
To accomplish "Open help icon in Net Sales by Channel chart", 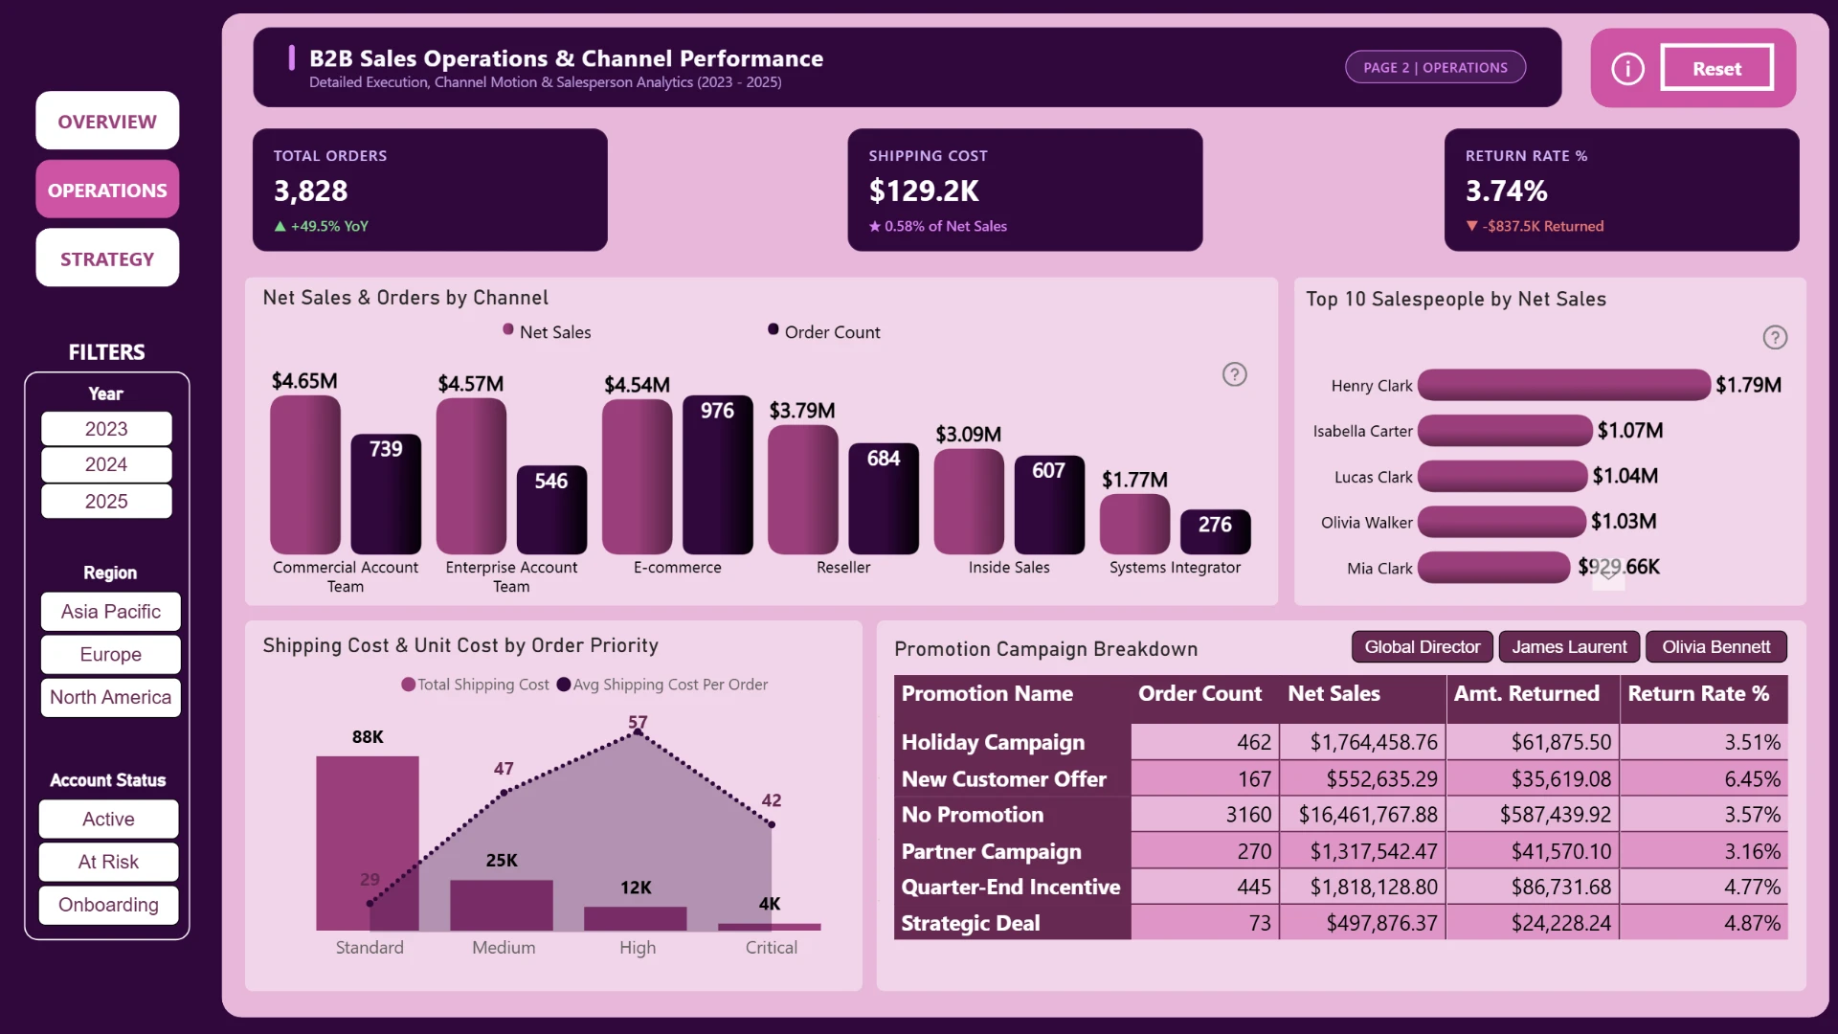I will click(1235, 374).
